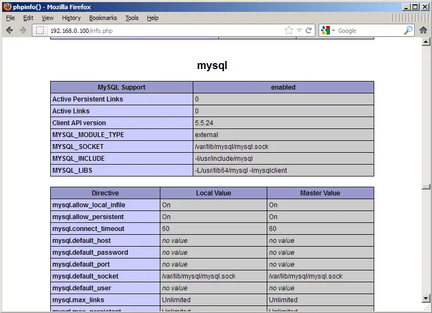The height and width of the screenshot is (313, 432).
Task: Reload the page with the refresh icon
Action: point(309,30)
